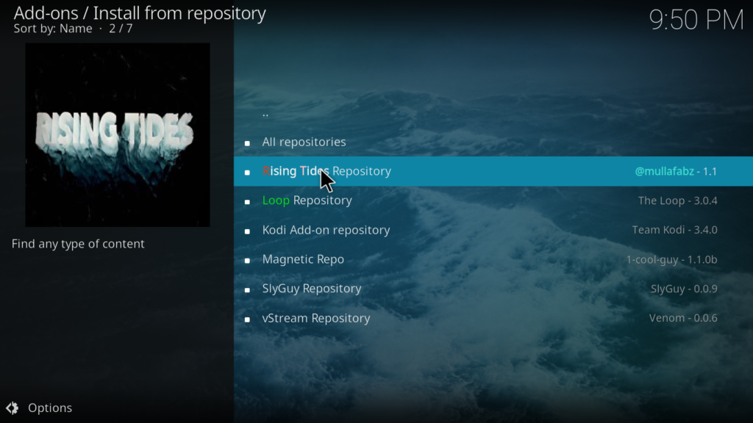The width and height of the screenshot is (753, 423).
Task: Click the bullet icon beside SlyGuy Repository
Action: (247, 289)
